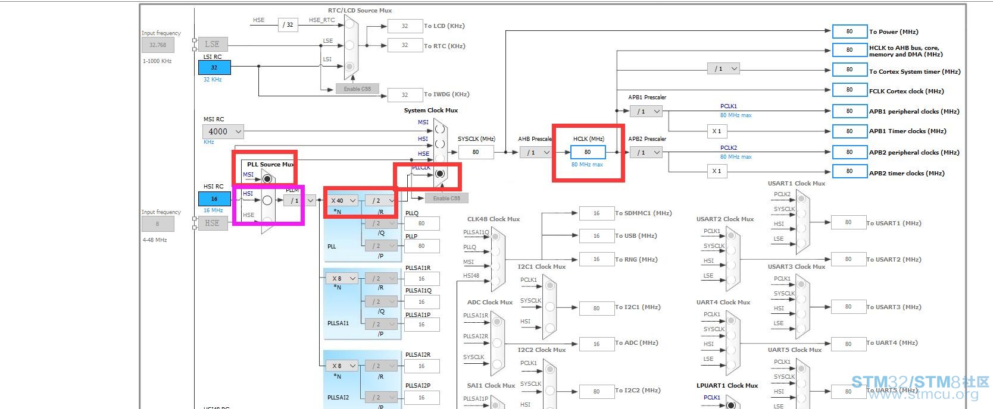Click Enable CSS under RTC/LCD Source Mux

pyautogui.click(x=357, y=89)
